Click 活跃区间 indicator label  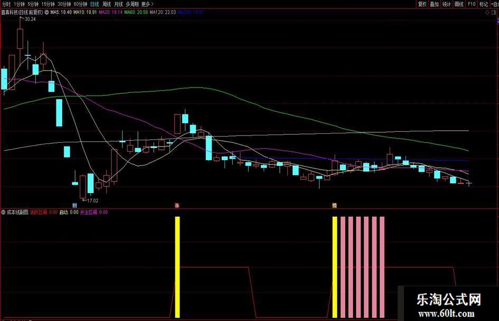44,212
